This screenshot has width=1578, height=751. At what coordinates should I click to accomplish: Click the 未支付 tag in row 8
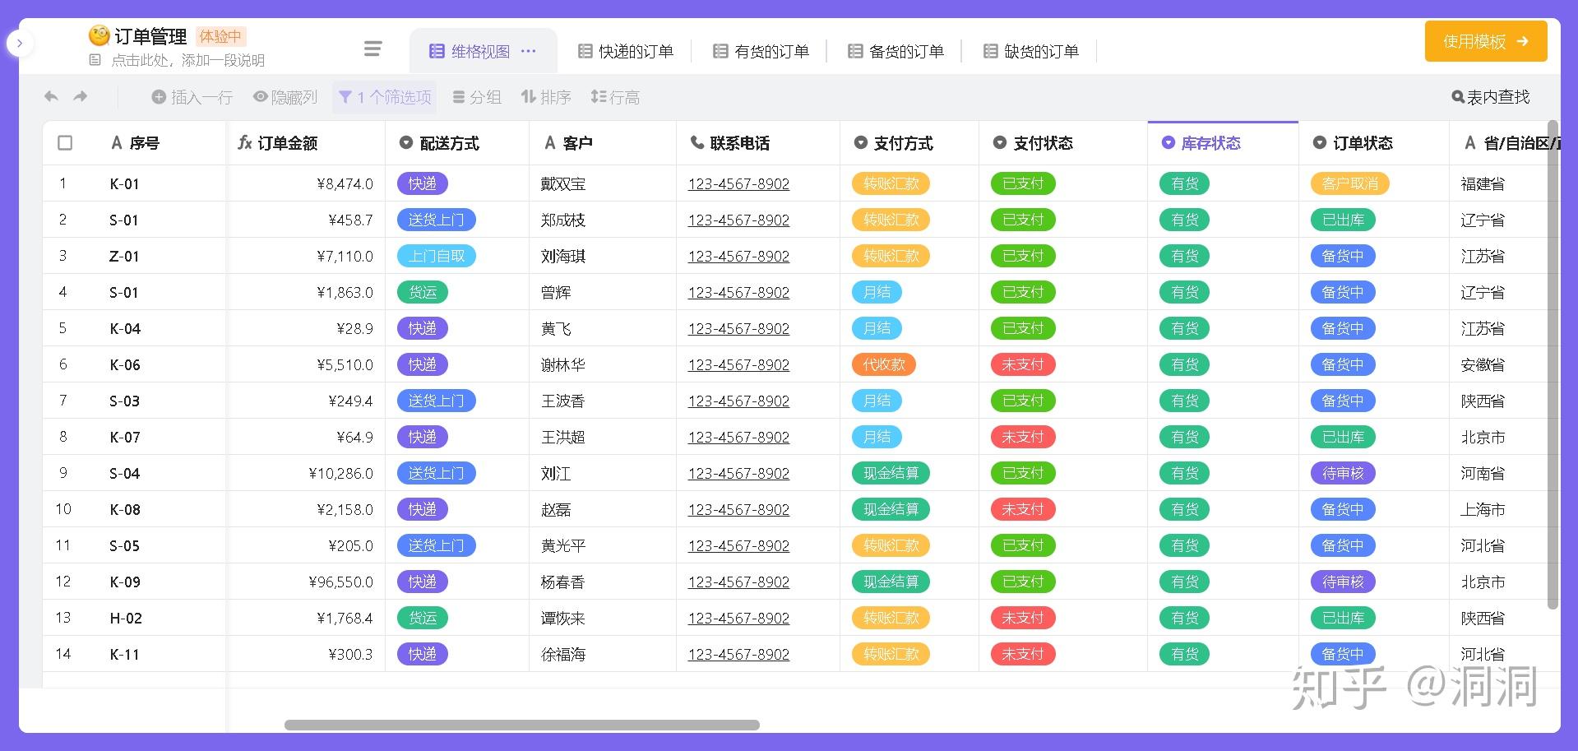point(1023,437)
